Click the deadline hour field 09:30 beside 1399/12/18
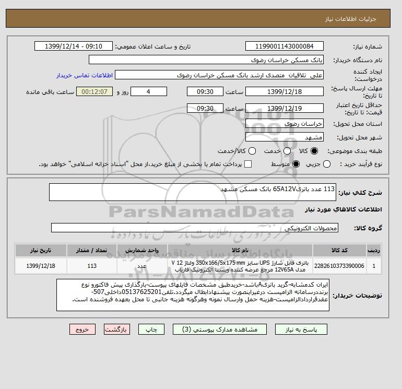 (x=205, y=91)
